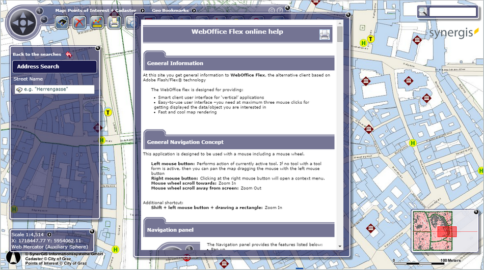Click the Web Mercator (Auxiliary Sphere) text
This screenshot has height=270, width=484.
50,247
